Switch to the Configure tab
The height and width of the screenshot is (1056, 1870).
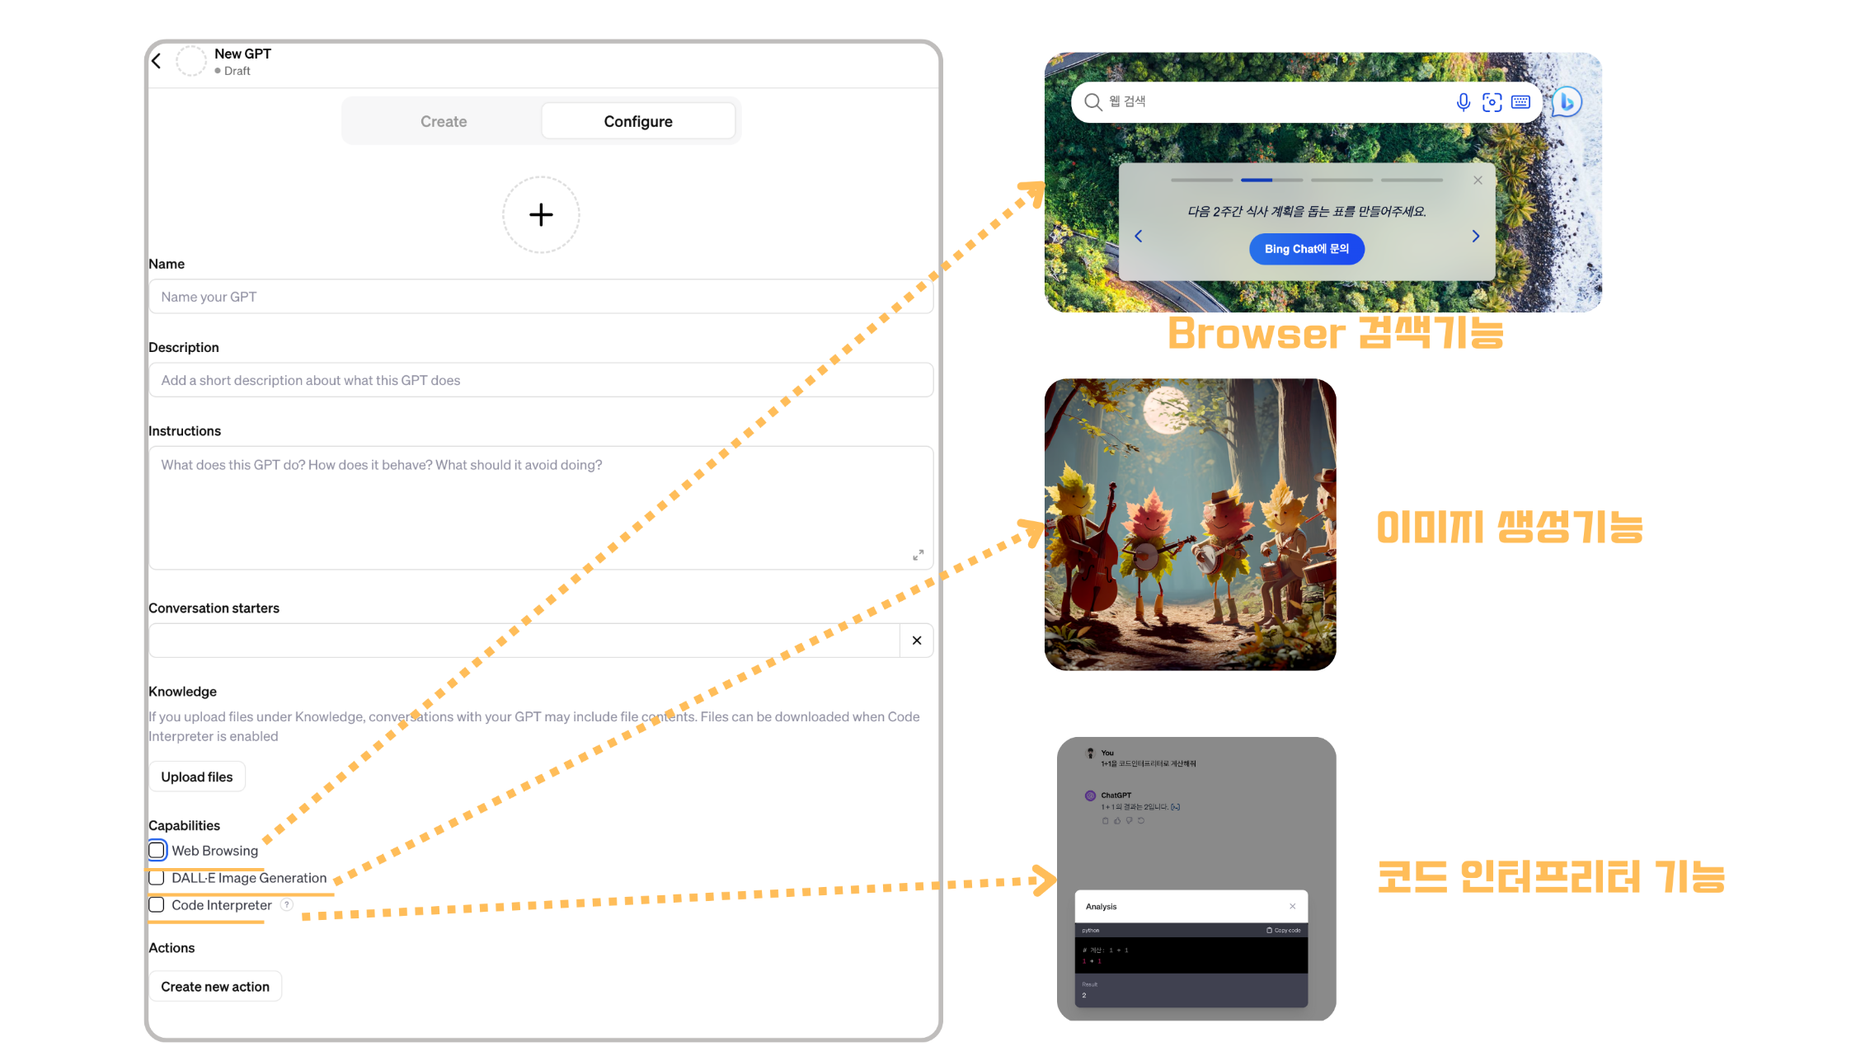(x=637, y=120)
